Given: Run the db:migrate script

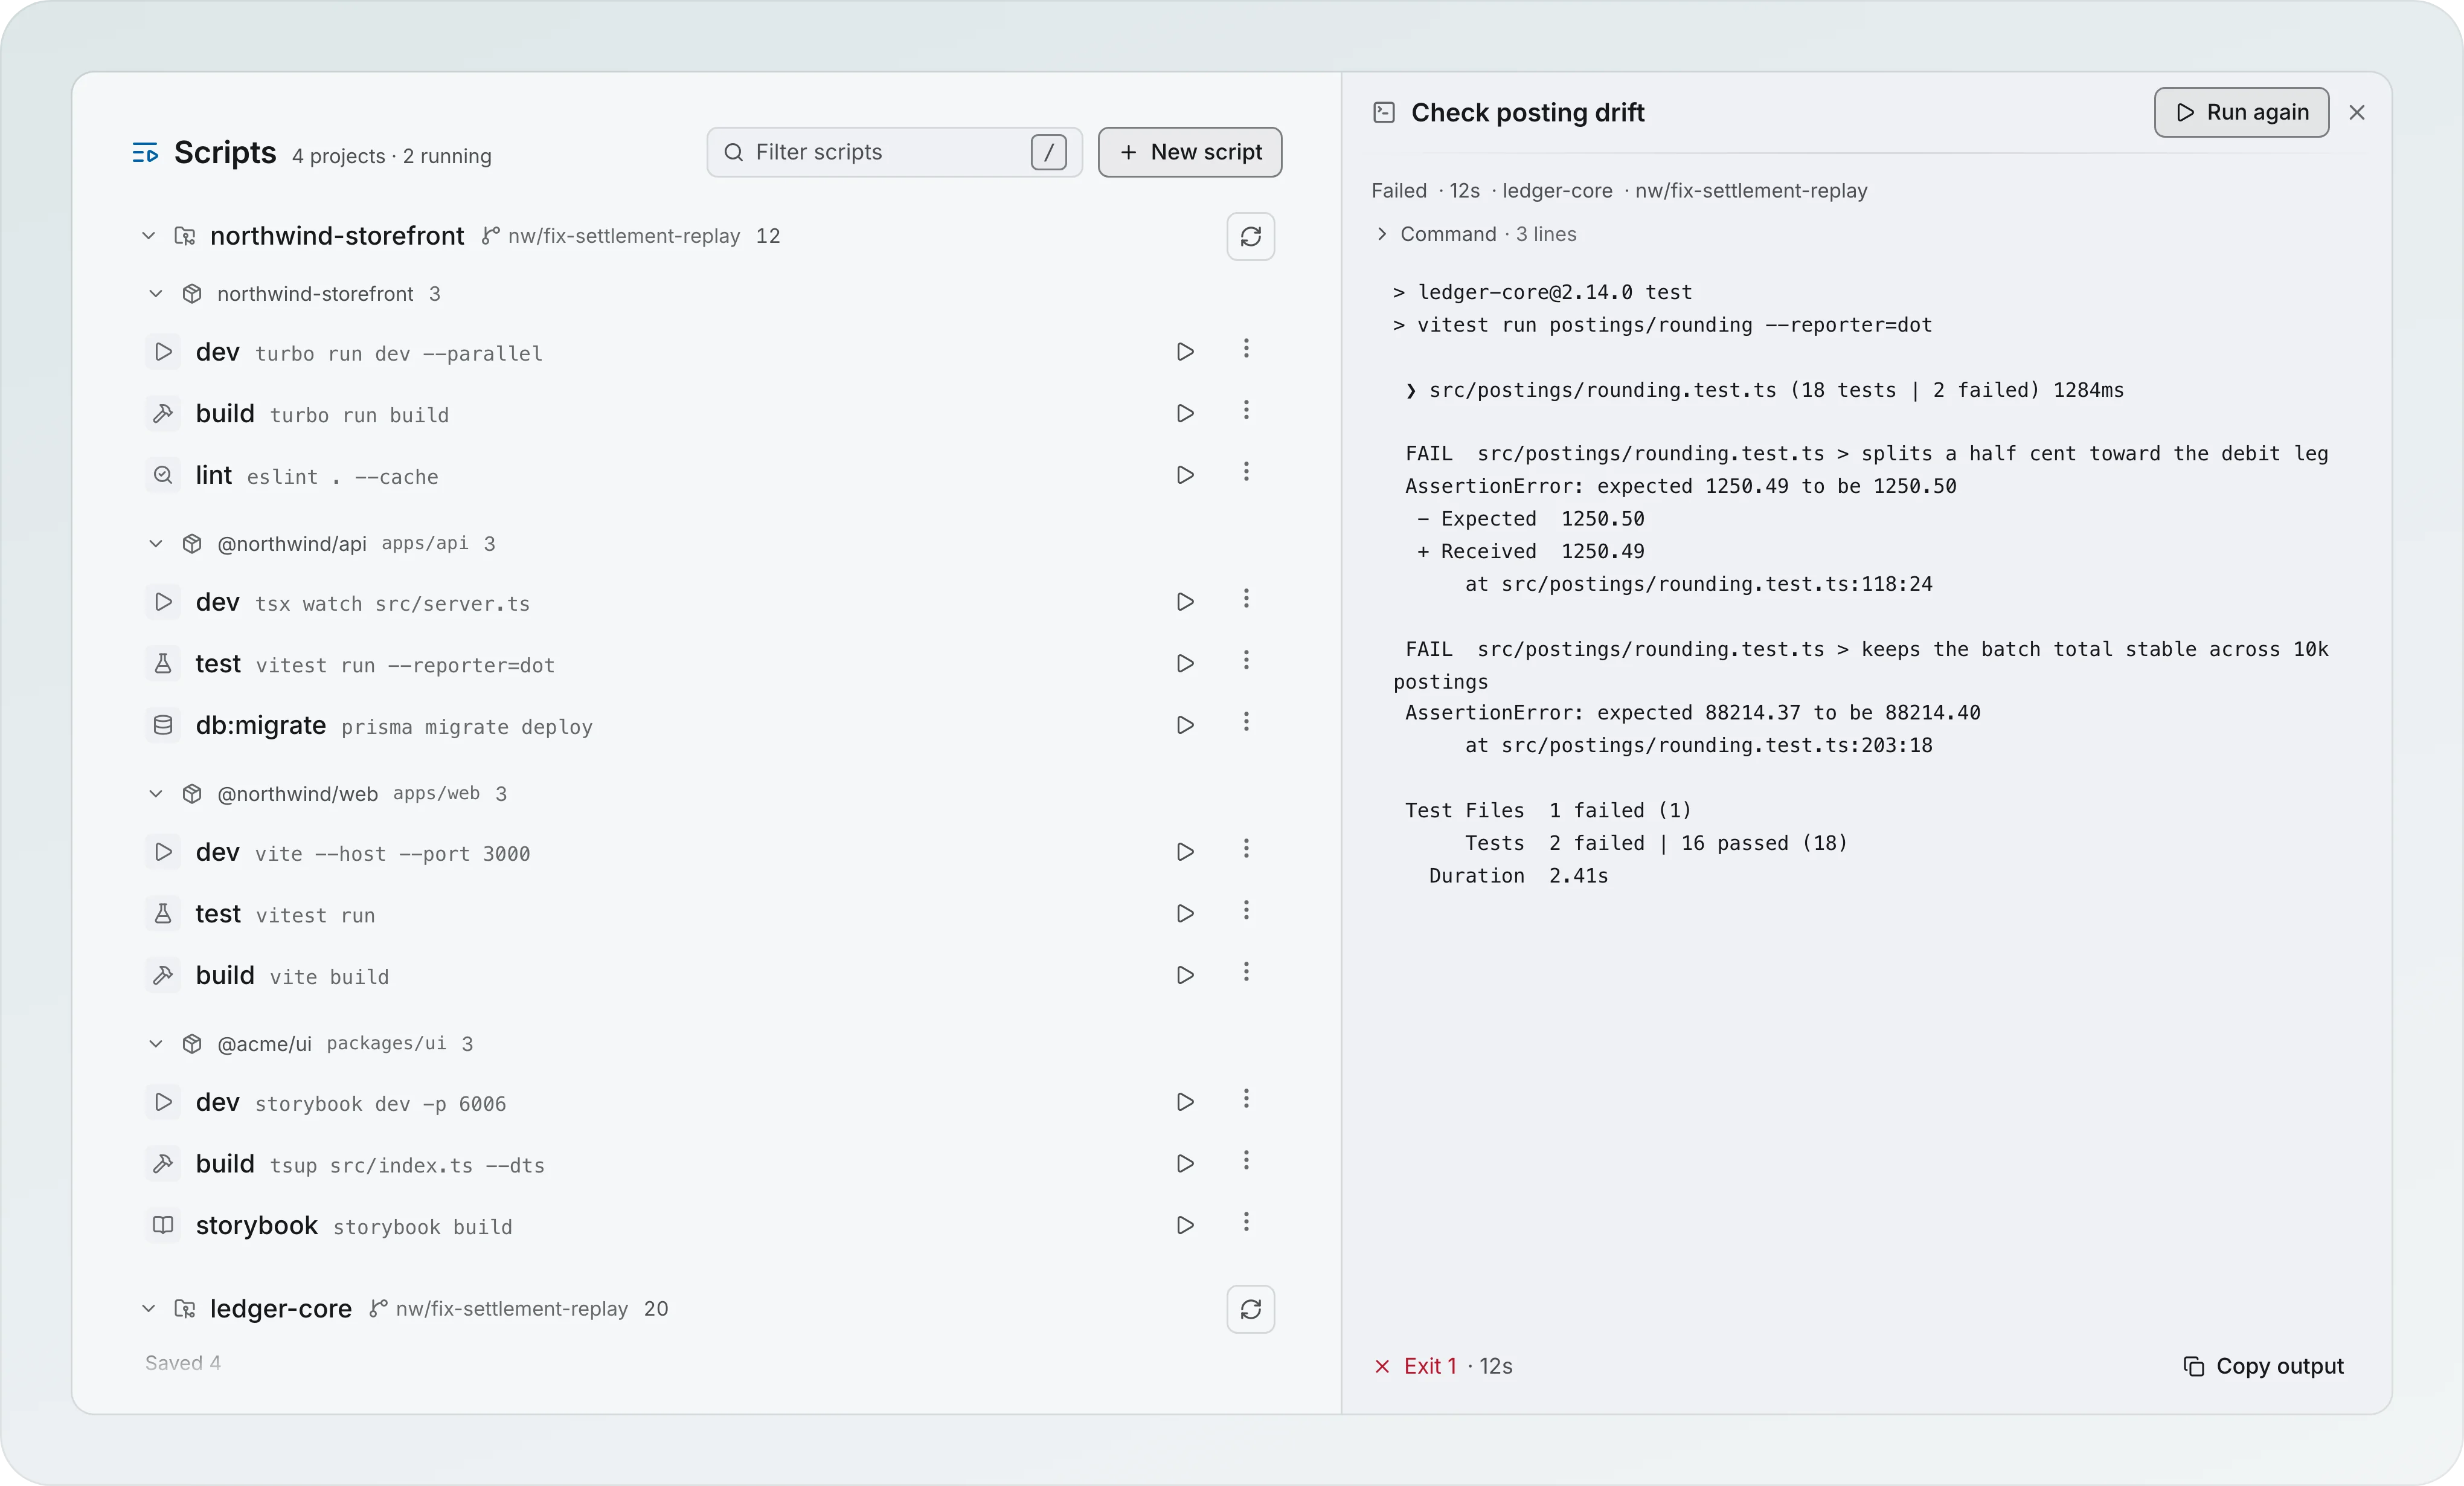Looking at the screenshot, I should 1185,725.
